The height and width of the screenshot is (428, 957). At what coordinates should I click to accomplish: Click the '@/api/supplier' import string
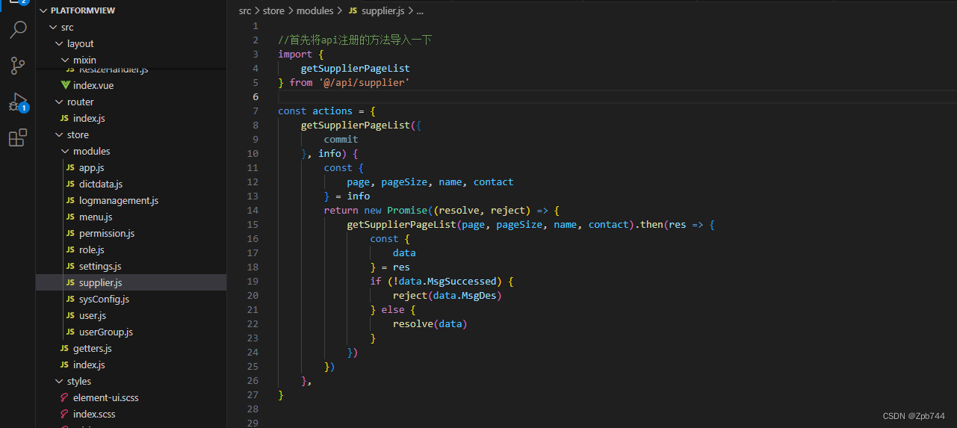point(364,82)
